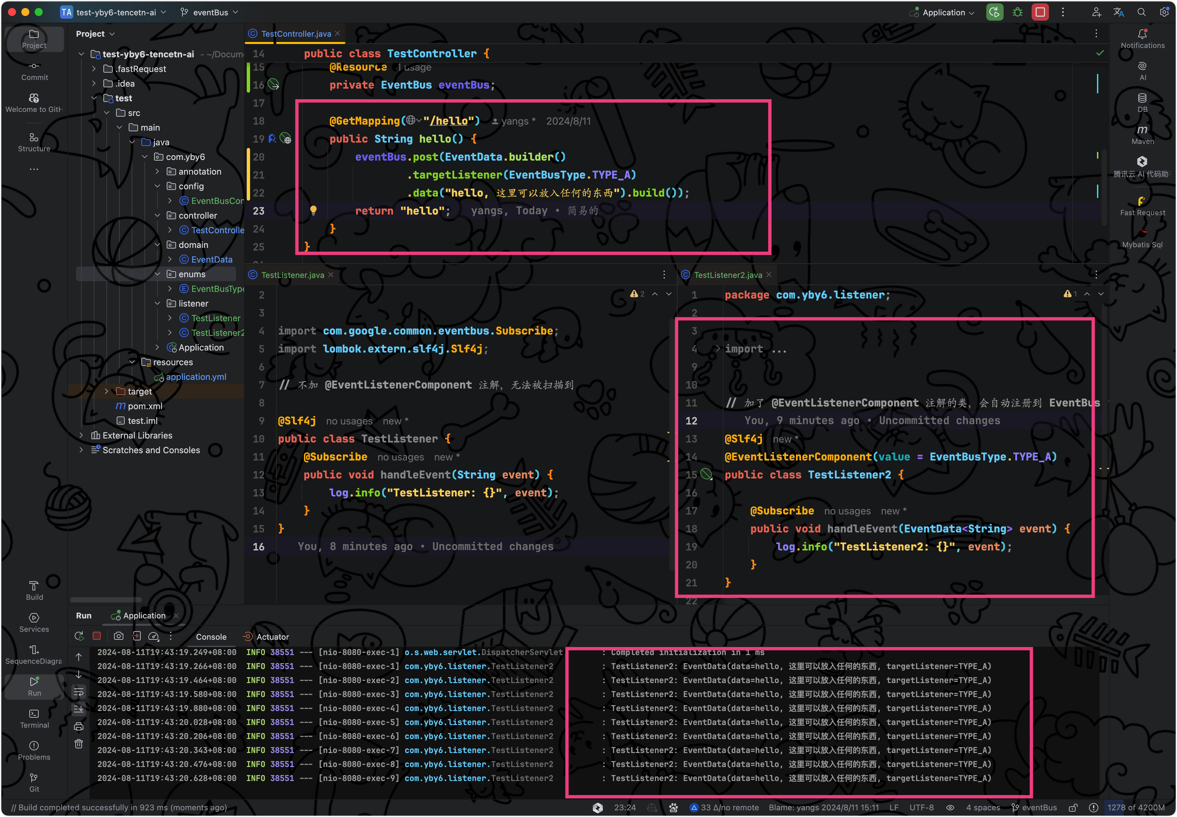This screenshot has width=1177, height=817.
Task: Select the Actuator tab in Run panel
Action: click(266, 636)
